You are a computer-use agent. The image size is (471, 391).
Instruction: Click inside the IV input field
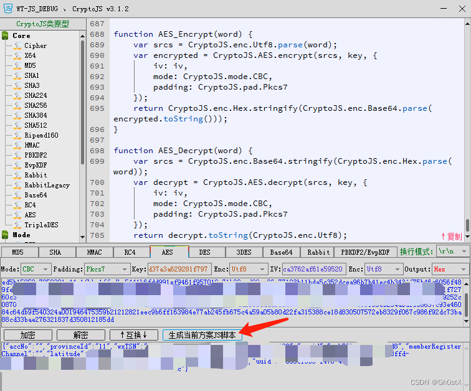tap(314, 269)
